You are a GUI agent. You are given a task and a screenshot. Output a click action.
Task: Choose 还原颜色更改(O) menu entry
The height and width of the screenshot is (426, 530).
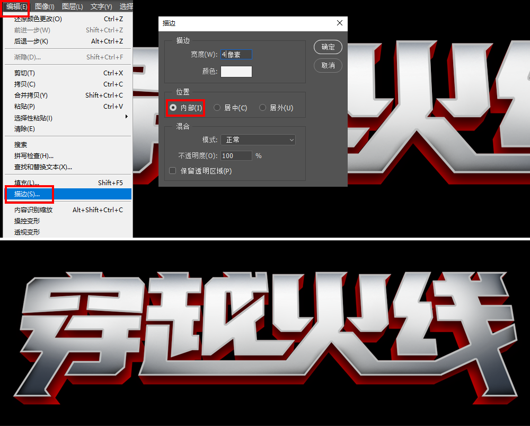point(68,19)
